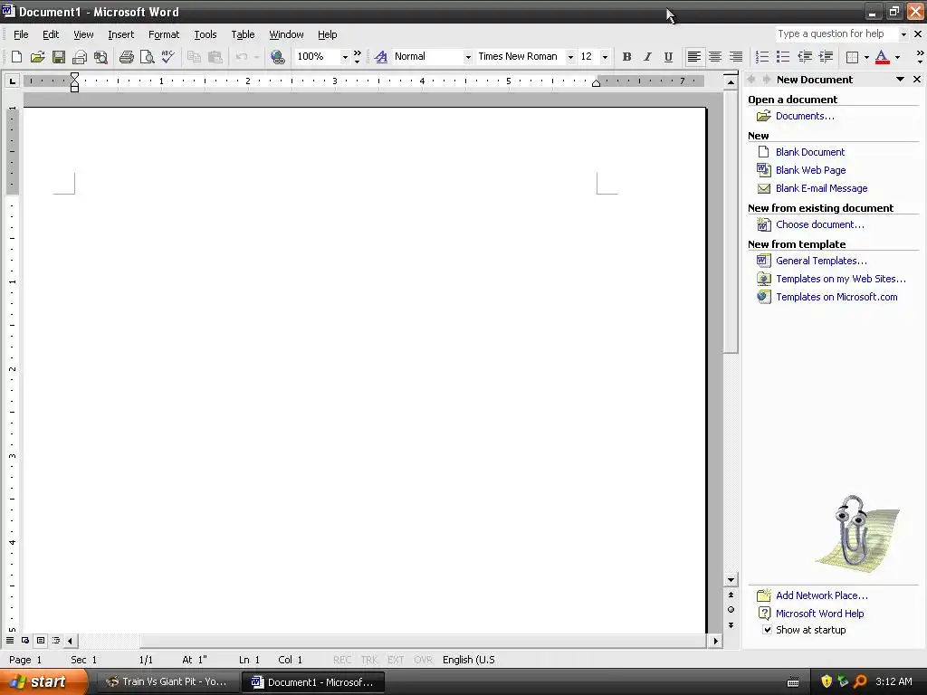The image size is (927, 695).
Task: Click the first line indent marker on ruler
Action: tap(74, 76)
